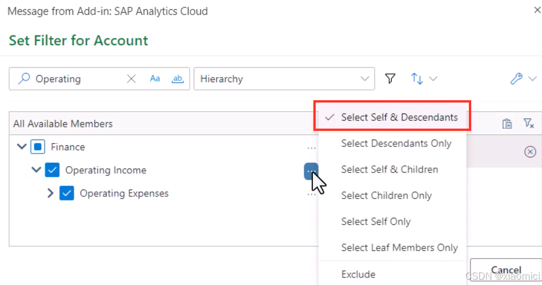Toggle the Finance checkbox
Screen dimensions: 542x285
(x=38, y=147)
